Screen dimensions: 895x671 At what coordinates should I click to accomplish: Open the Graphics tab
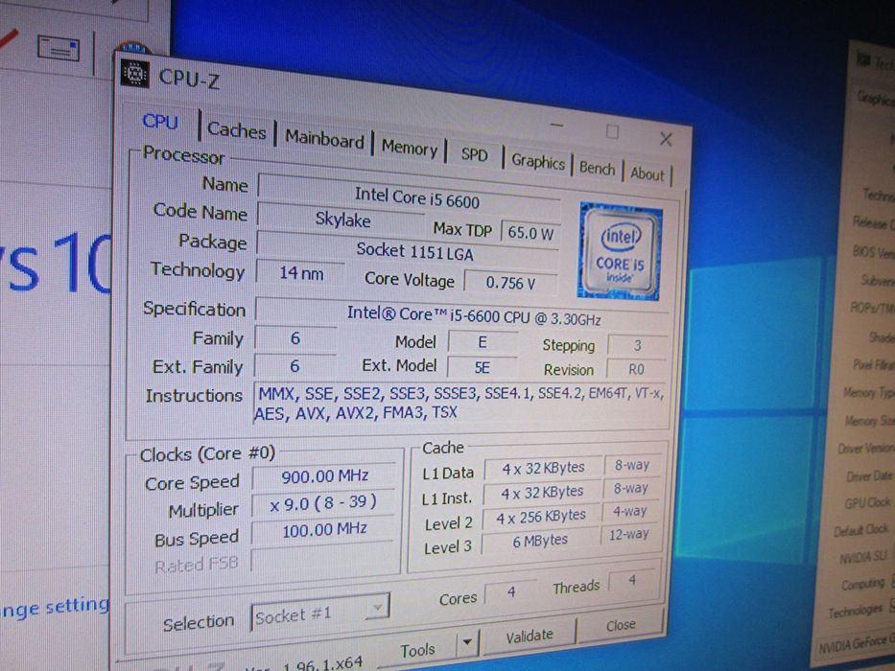pyautogui.click(x=538, y=161)
